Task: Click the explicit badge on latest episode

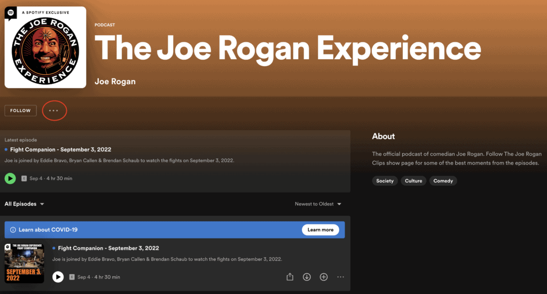Action: [24, 178]
